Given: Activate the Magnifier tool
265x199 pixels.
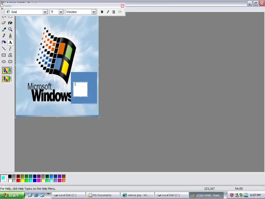Looking at the screenshot, I should [10, 29].
